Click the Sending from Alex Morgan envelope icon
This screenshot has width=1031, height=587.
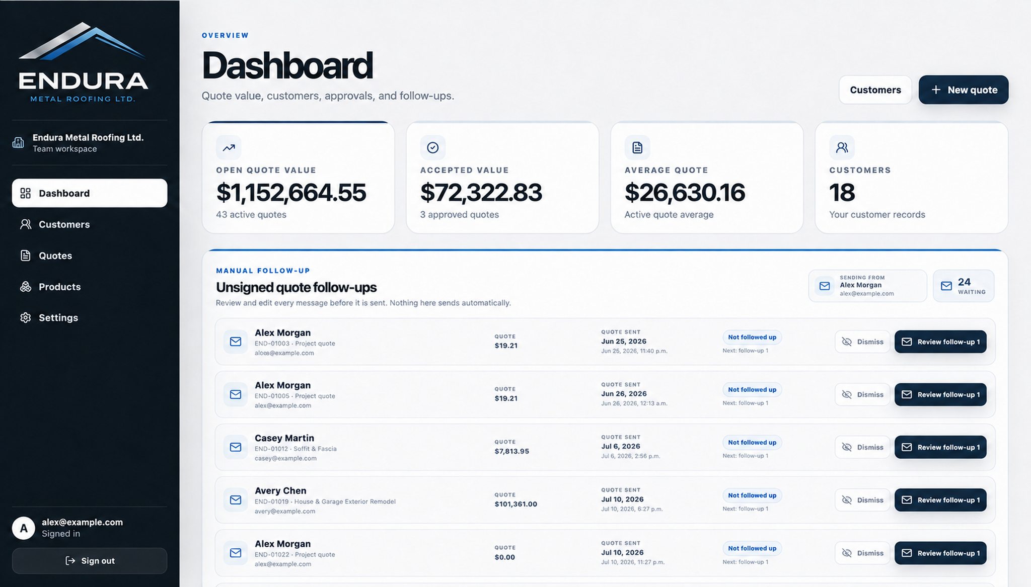point(825,286)
